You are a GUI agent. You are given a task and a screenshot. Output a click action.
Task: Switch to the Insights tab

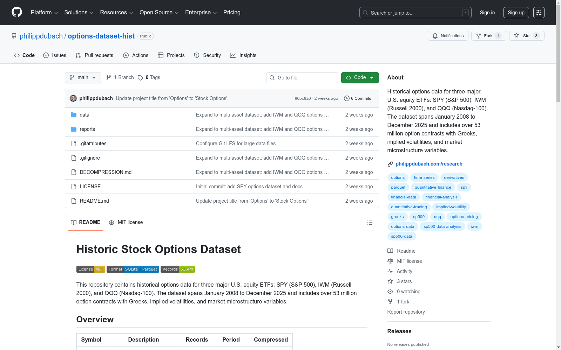coord(243,55)
